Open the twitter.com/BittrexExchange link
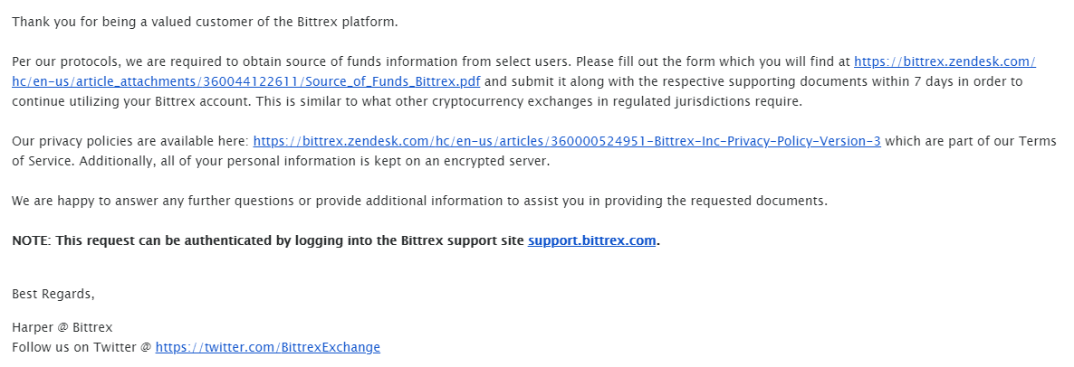 (268, 347)
